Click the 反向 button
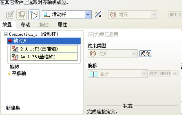This screenshot has width=182, height=115. tap(145, 54)
